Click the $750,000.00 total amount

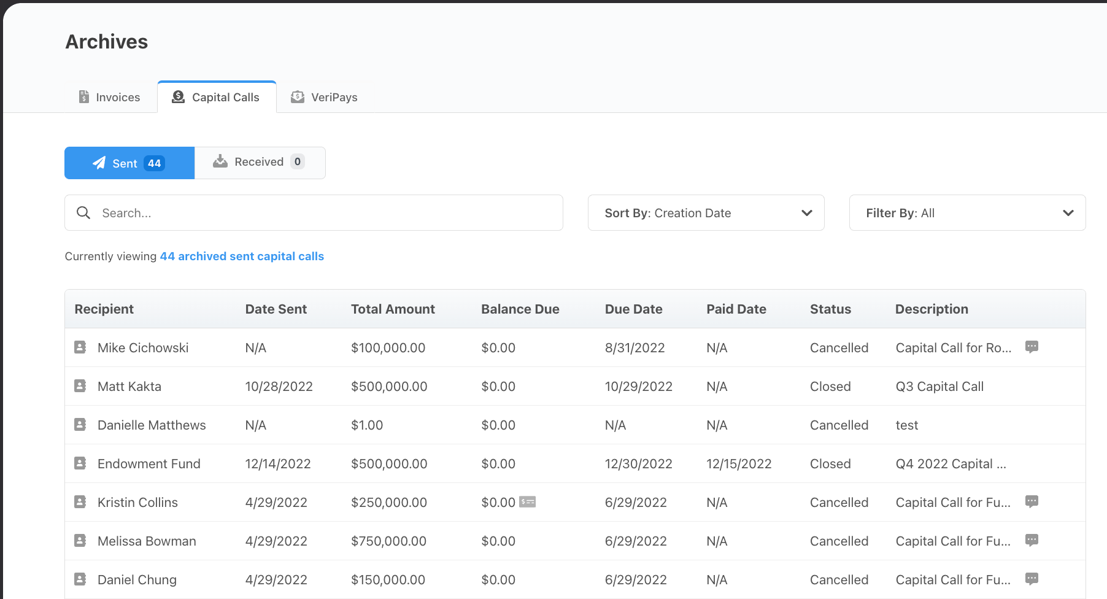click(388, 541)
